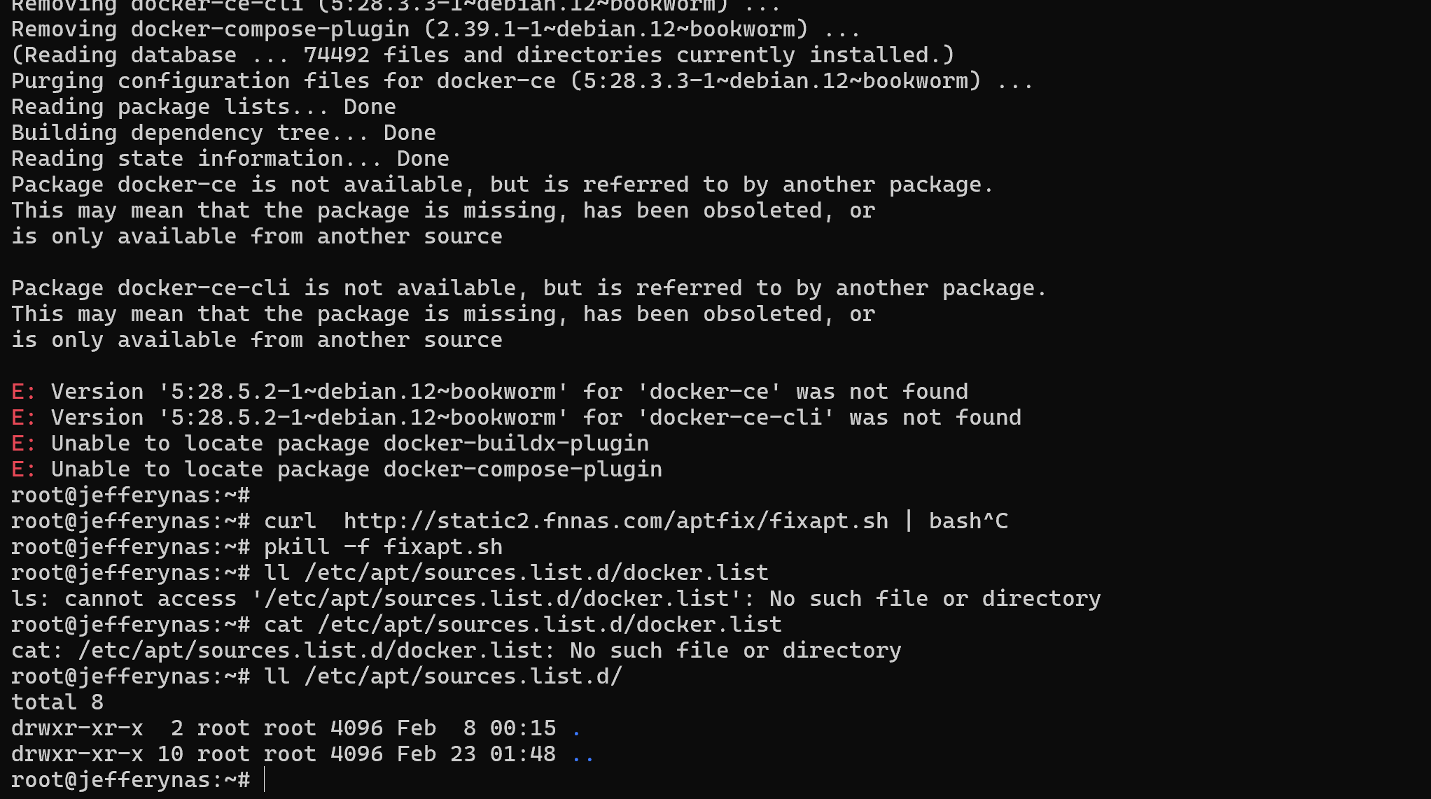This screenshot has height=799, width=1431.
Task: Click the red E: before docker-ce version error
Action: coord(23,392)
